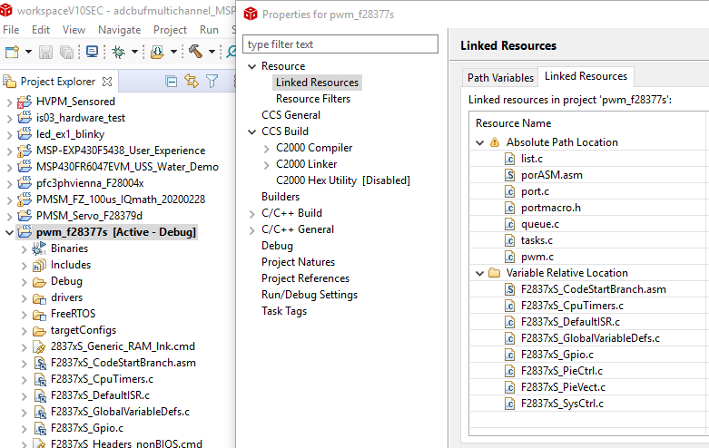Screen dimensions: 709x448
Task: Expand the FreeRTOS folder
Action: (24, 314)
